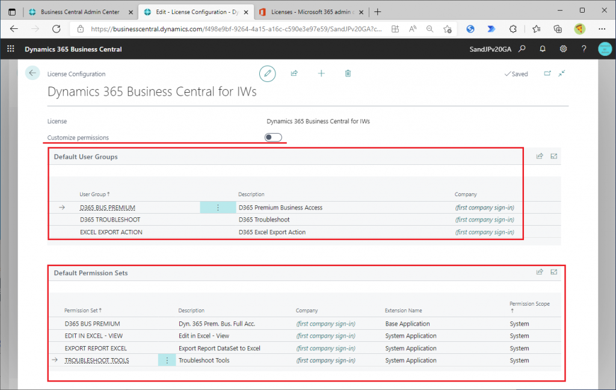Click the Share icon on the card header
Image resolution: width=616 pixels, height=390 pixels.
pos(294,73)
